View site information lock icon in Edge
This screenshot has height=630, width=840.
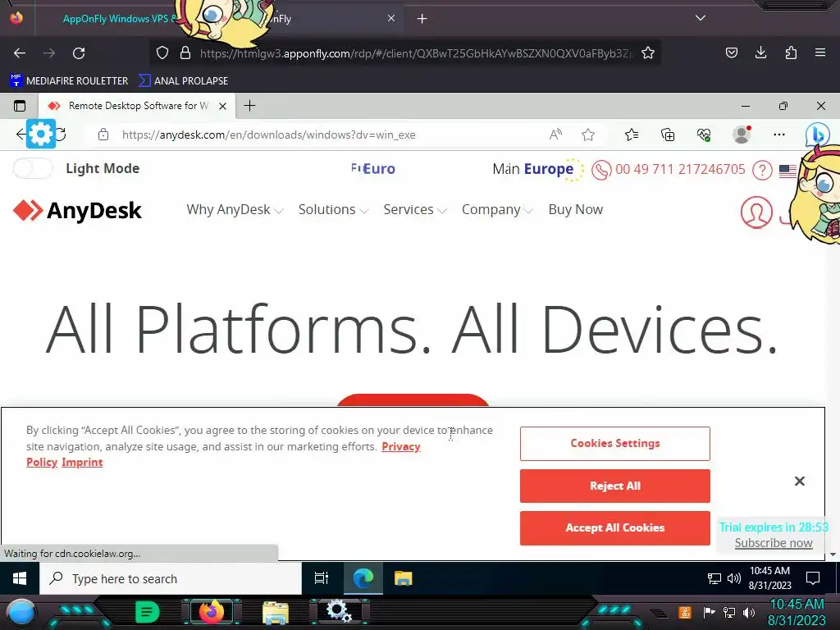(103, 135)
